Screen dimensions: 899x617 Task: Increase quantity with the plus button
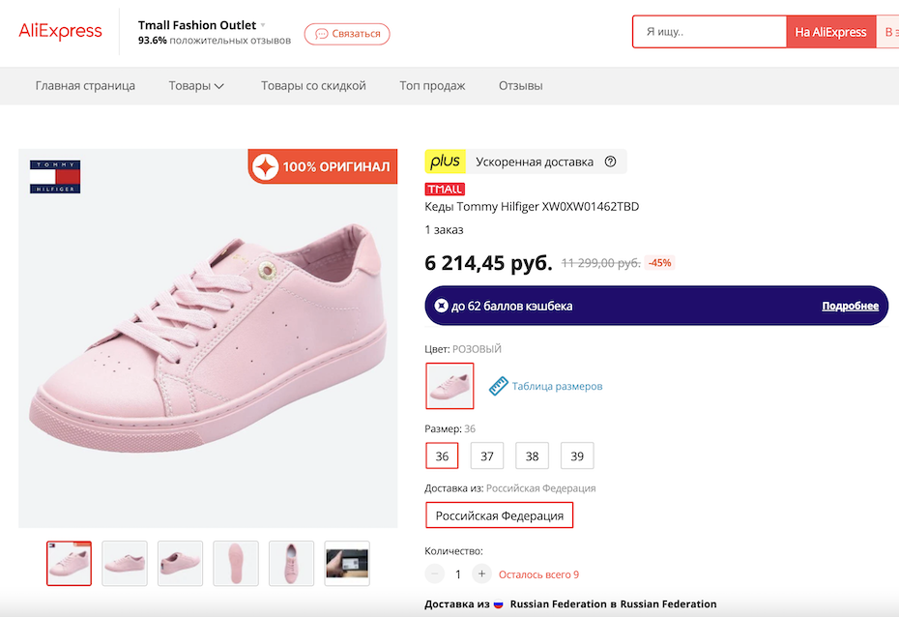point(481,574)
